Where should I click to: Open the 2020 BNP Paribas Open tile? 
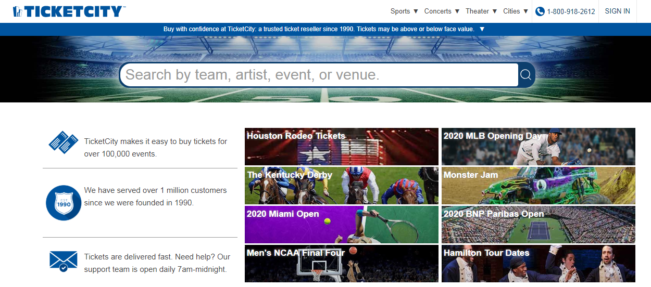pos(539,225)
